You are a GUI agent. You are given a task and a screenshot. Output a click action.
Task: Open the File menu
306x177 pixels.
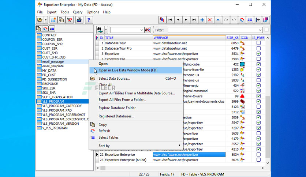(x=40, y=12)
